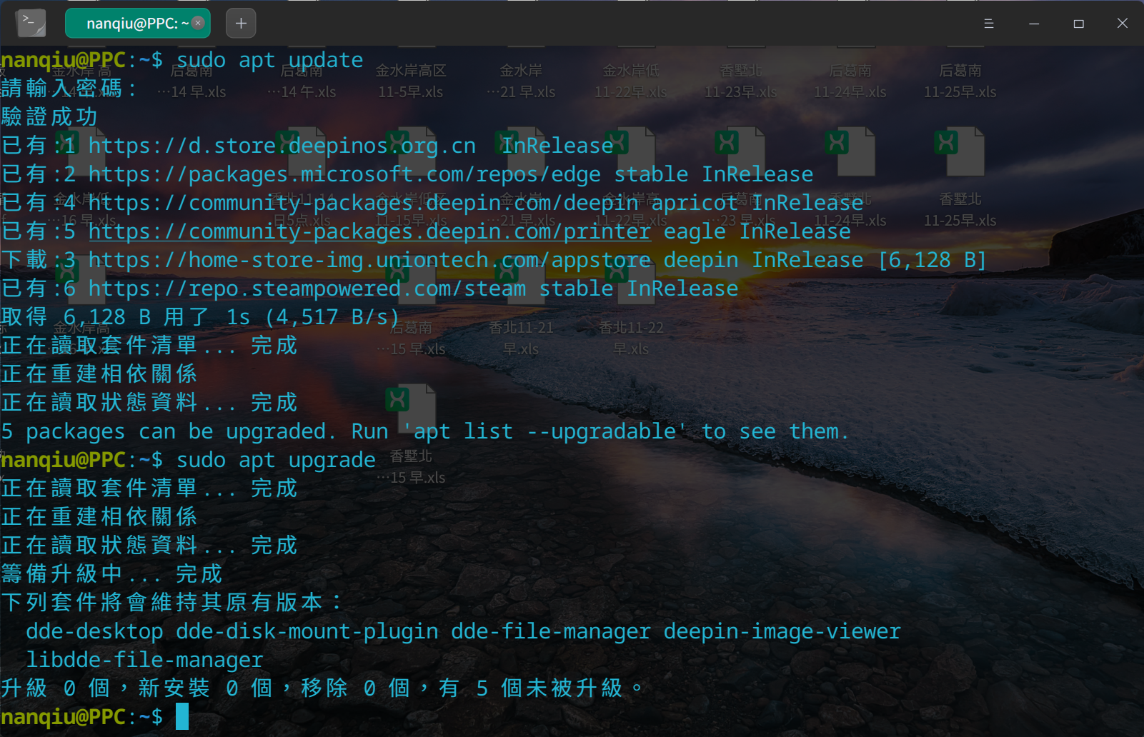Click the 'dde-file-manager' package name
The image size is (1144, 737).
[x=551, y=631]
